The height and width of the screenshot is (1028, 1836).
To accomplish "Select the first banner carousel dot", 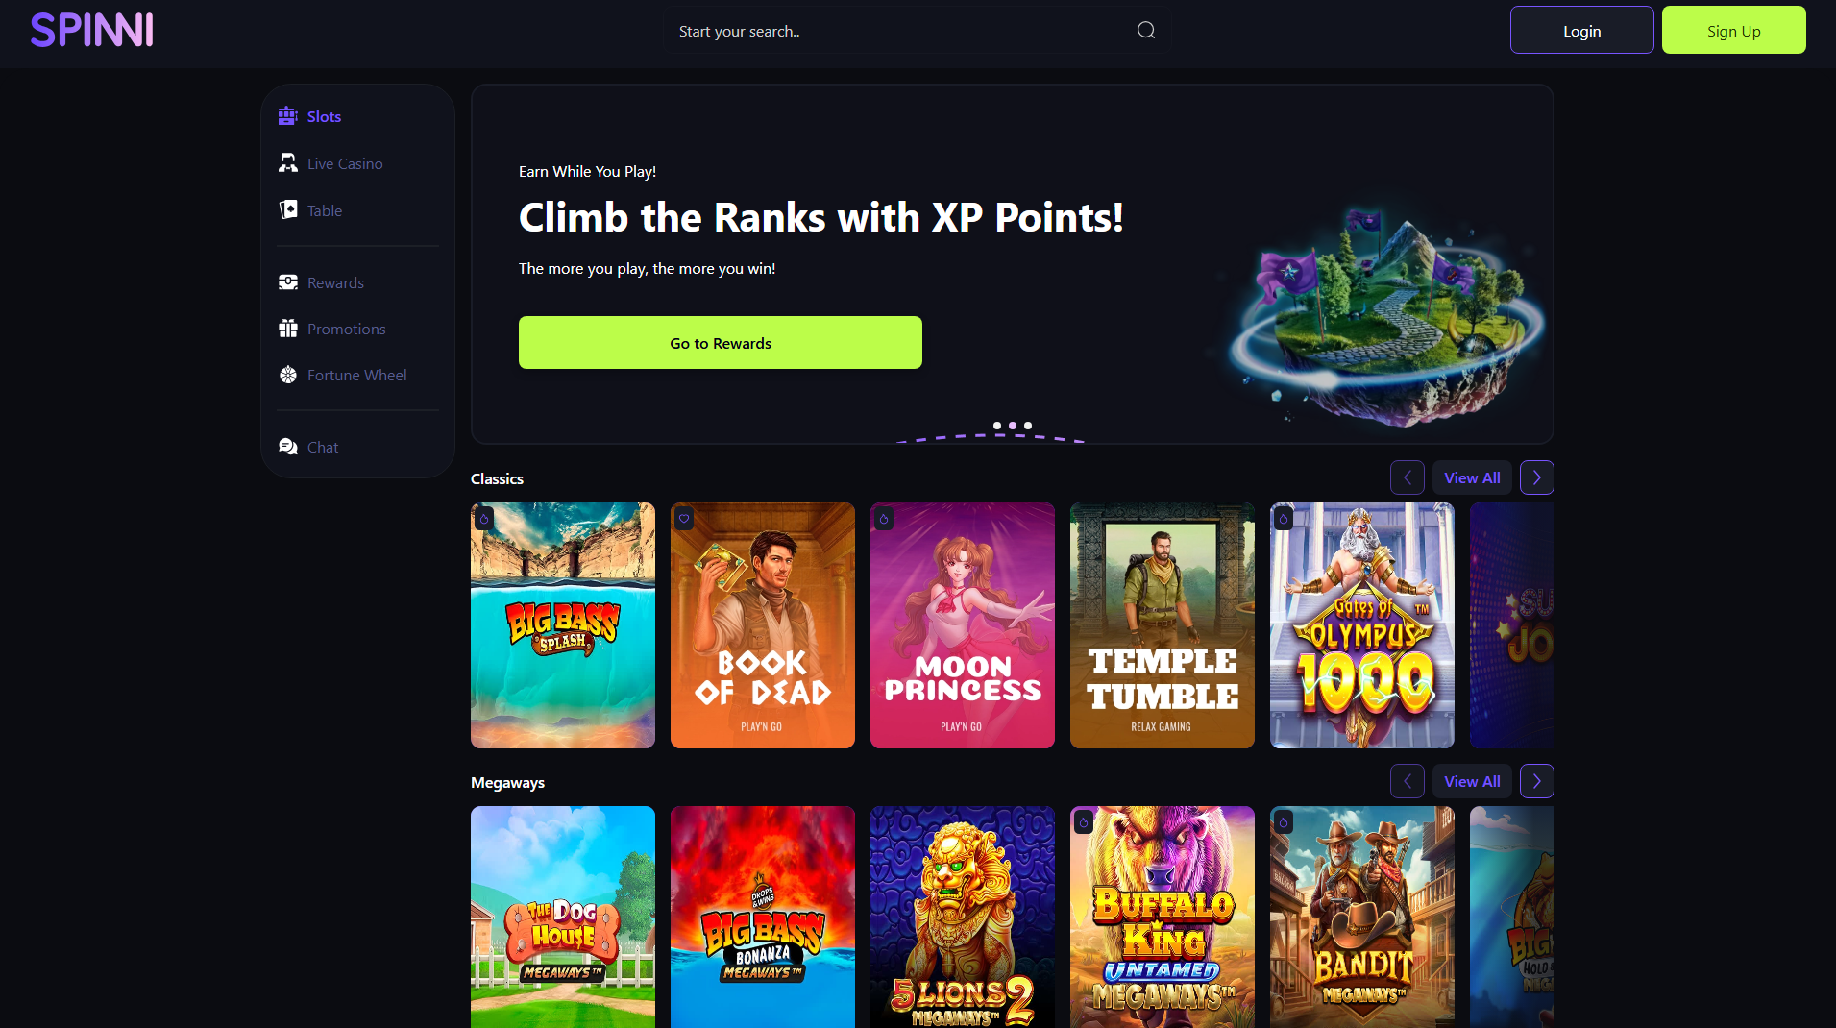I will click(997, 425).
